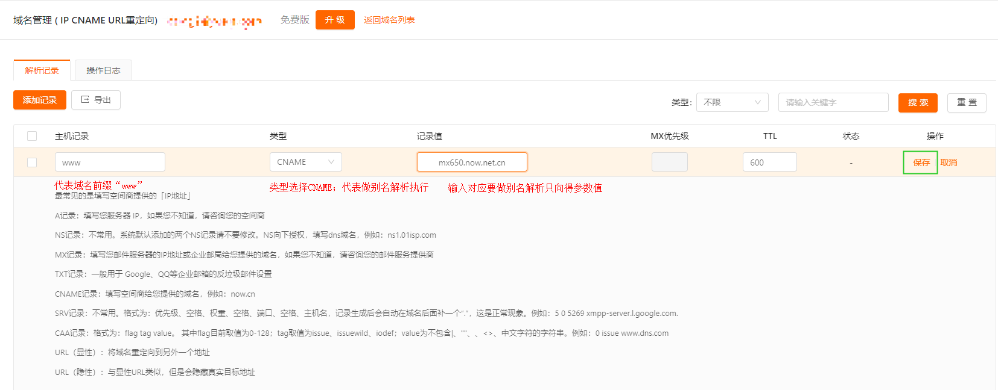Cancel editing with 取消
The height and width of the screenshot is (390, 998).
[949, 162]
